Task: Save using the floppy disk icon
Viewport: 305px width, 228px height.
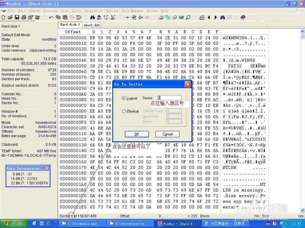Action: point(17,17)
